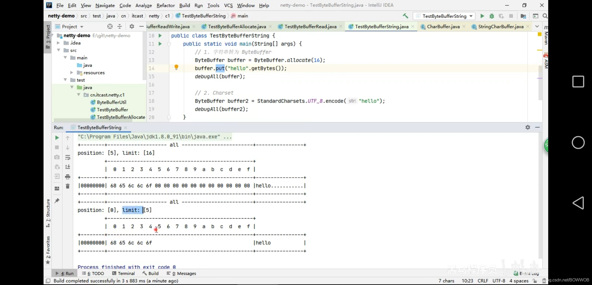Viewport: 592px width, 285px height.
Task: Toggle scroll to end in Run console
Action: pyautogui.click(x=68, y=167)
